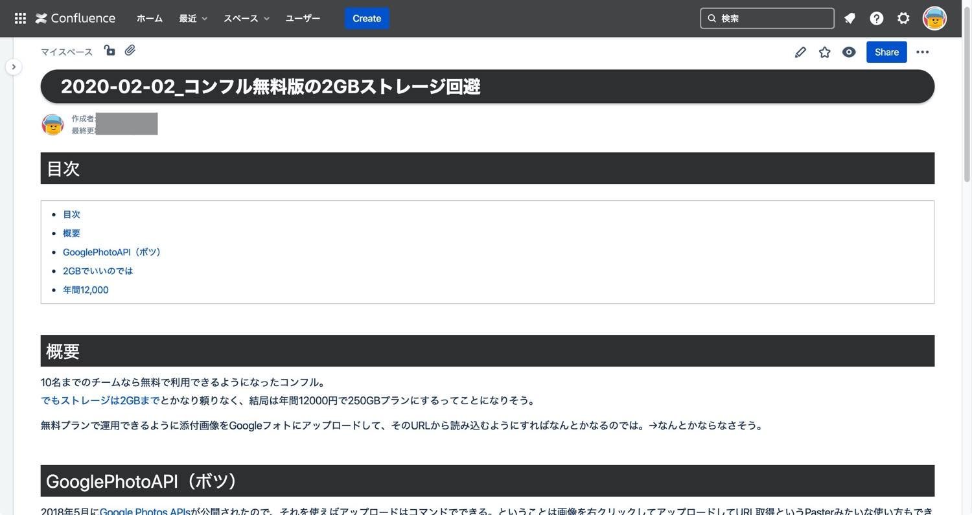Jump to 2GBでいいのでは contents link
This screenshot has height=515, width=972.
pyautogui.click(x=98, y=271)
